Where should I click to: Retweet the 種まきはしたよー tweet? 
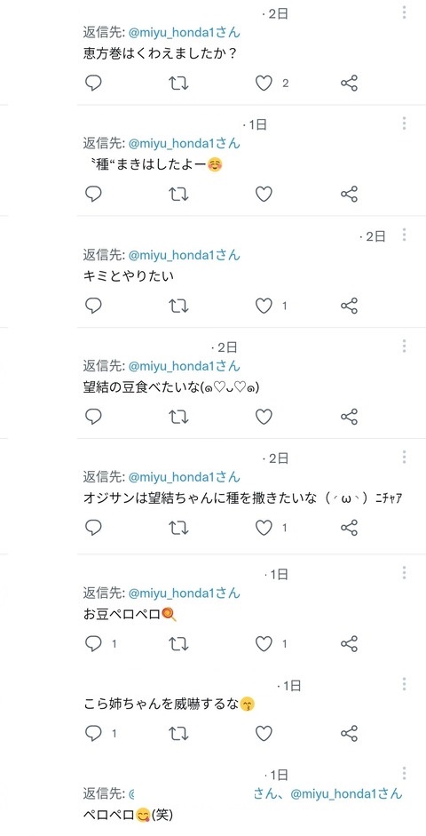click(178, 194)
